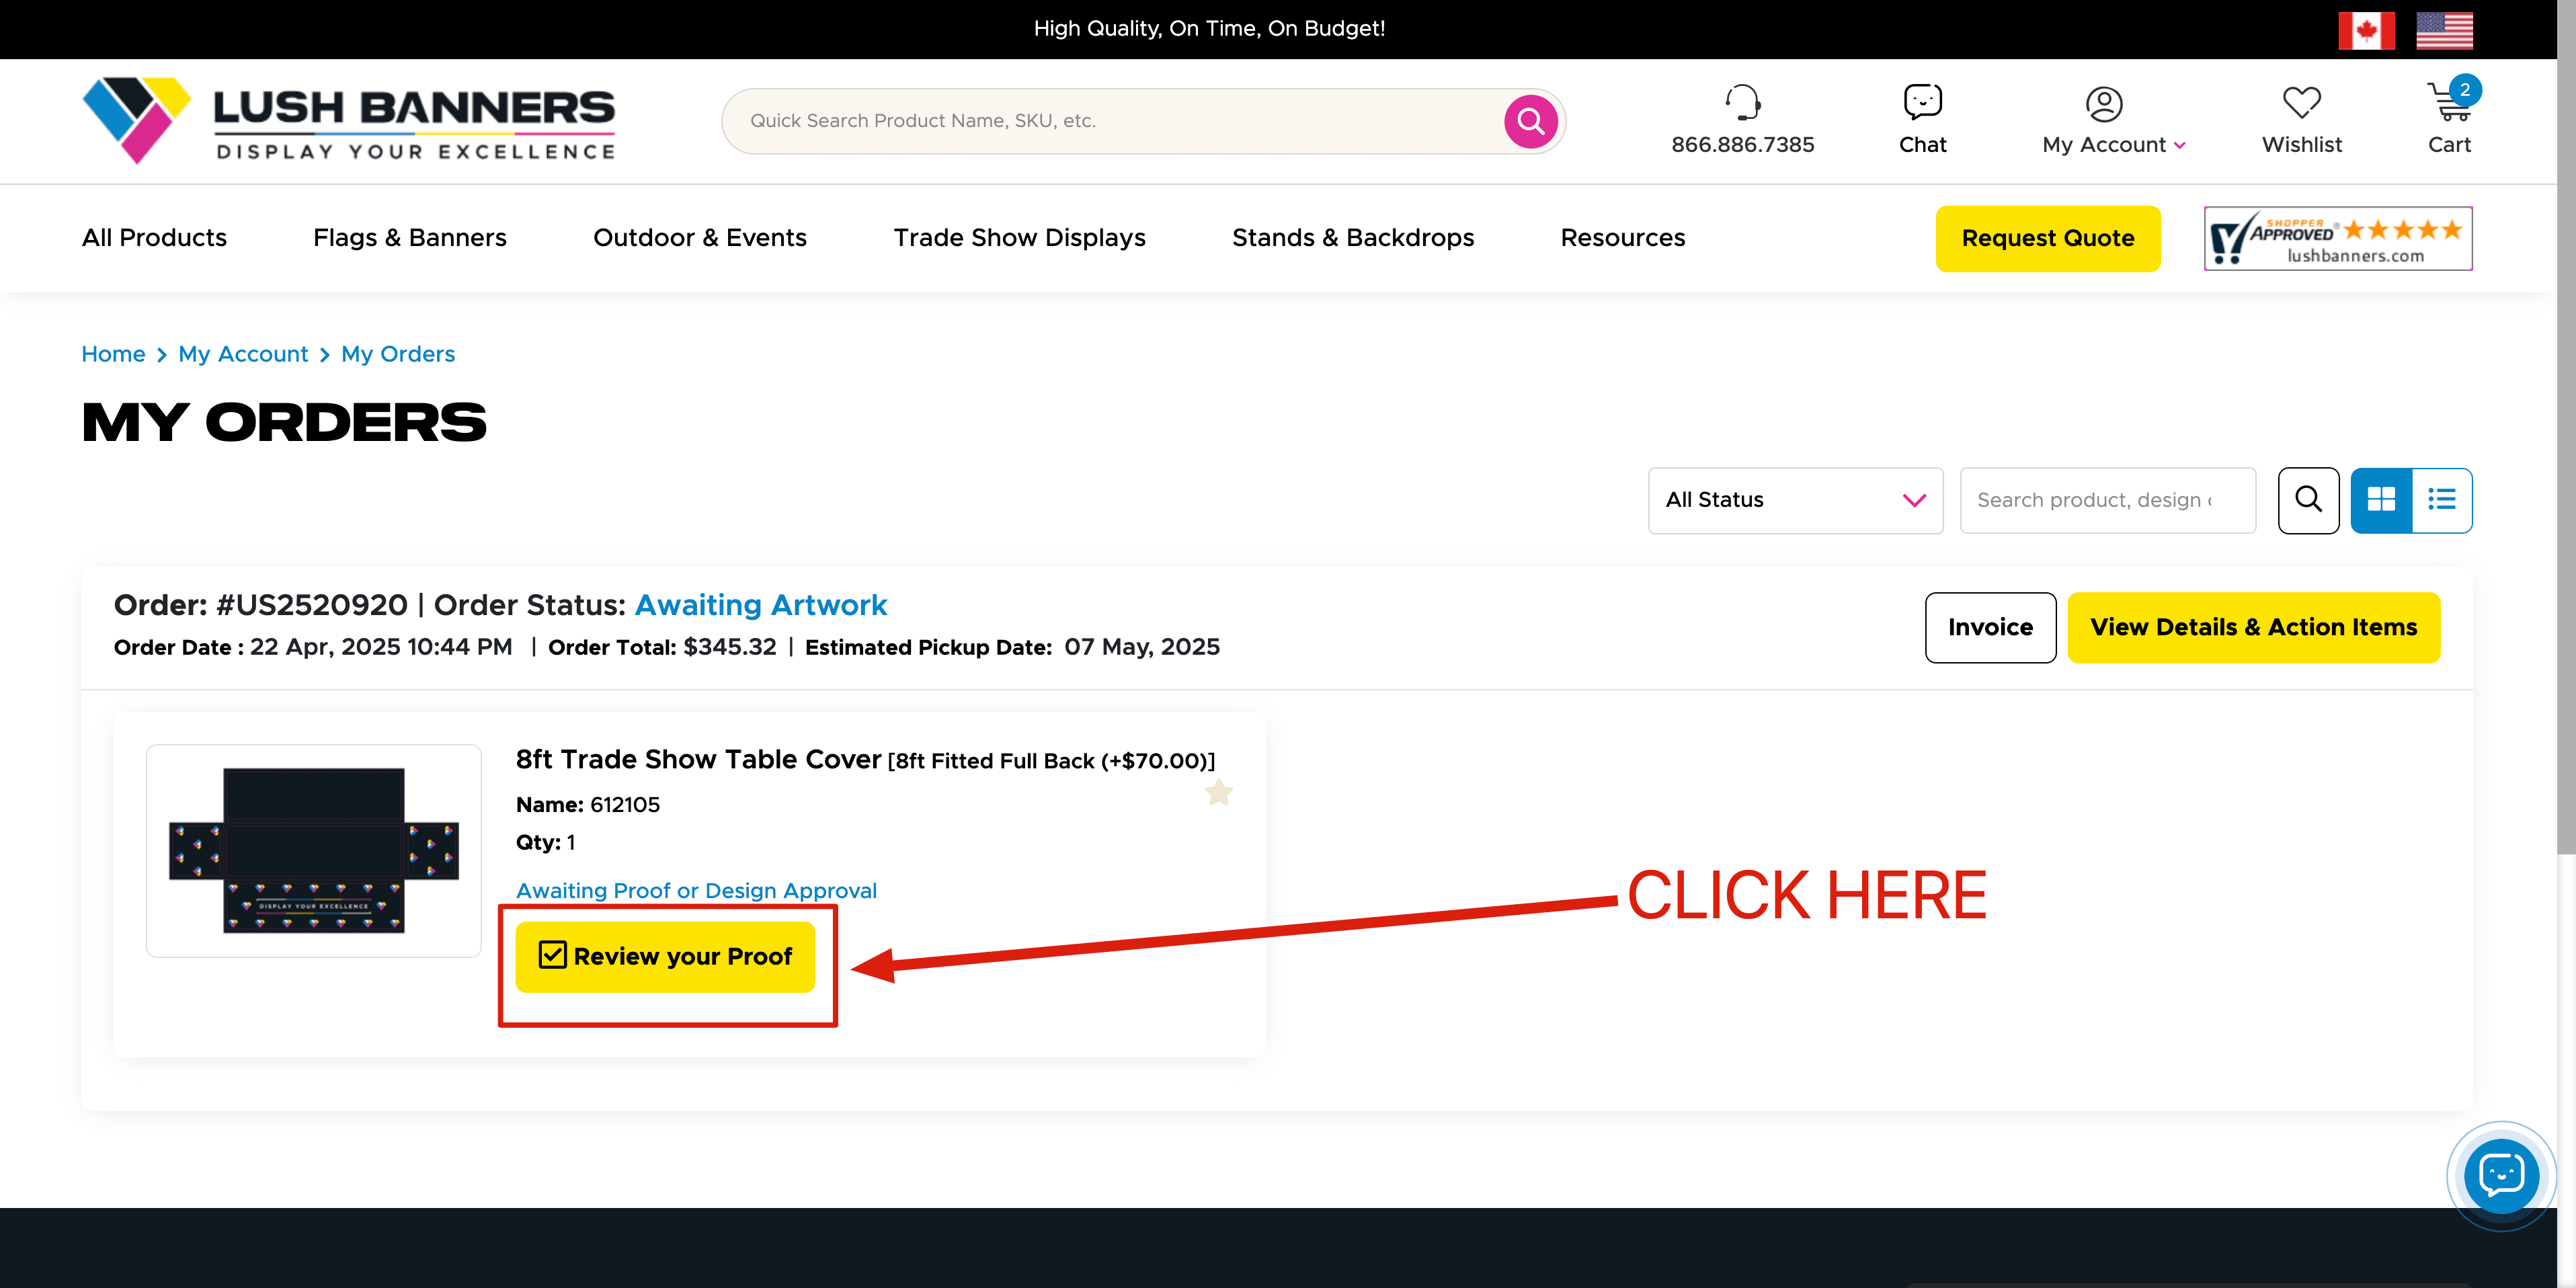Click the order search product input field
The width and height of the screenshot is (2576, 1288).
pos(2107,500)
